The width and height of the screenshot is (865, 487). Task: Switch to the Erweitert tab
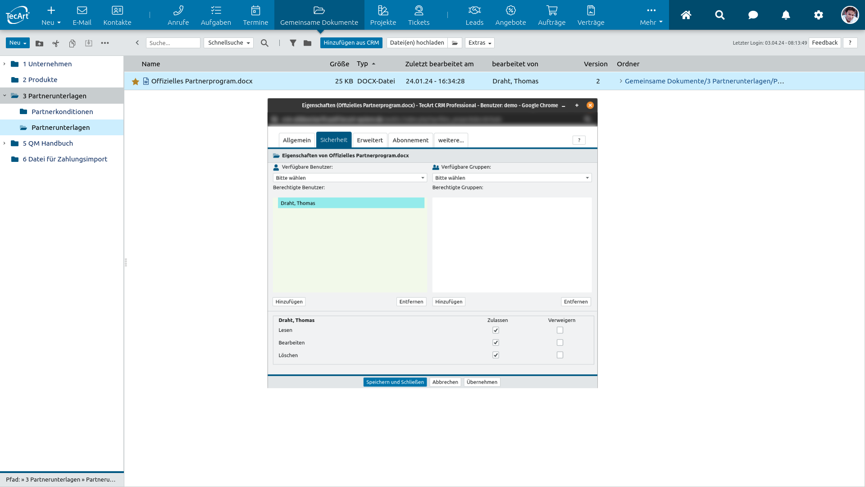pyautogui.click(x=369, y=140)
